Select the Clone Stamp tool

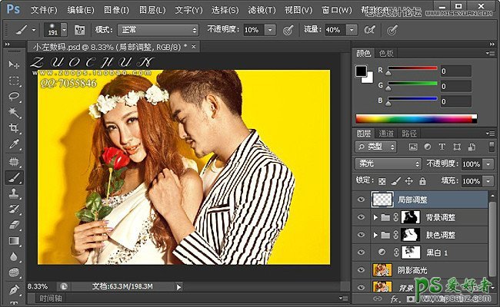pos(14,193)
